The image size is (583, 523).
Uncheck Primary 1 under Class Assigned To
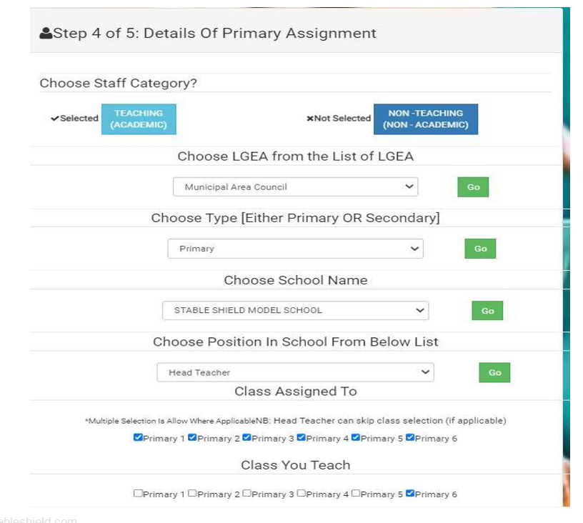pos(138,438)
